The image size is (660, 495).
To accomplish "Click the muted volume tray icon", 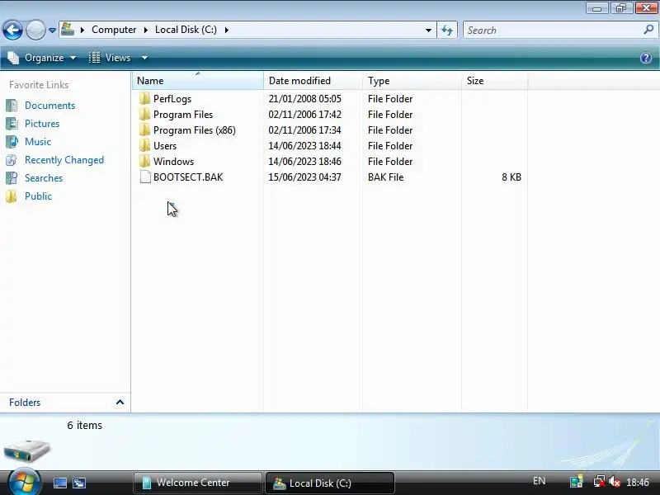I will coord(615,481).
